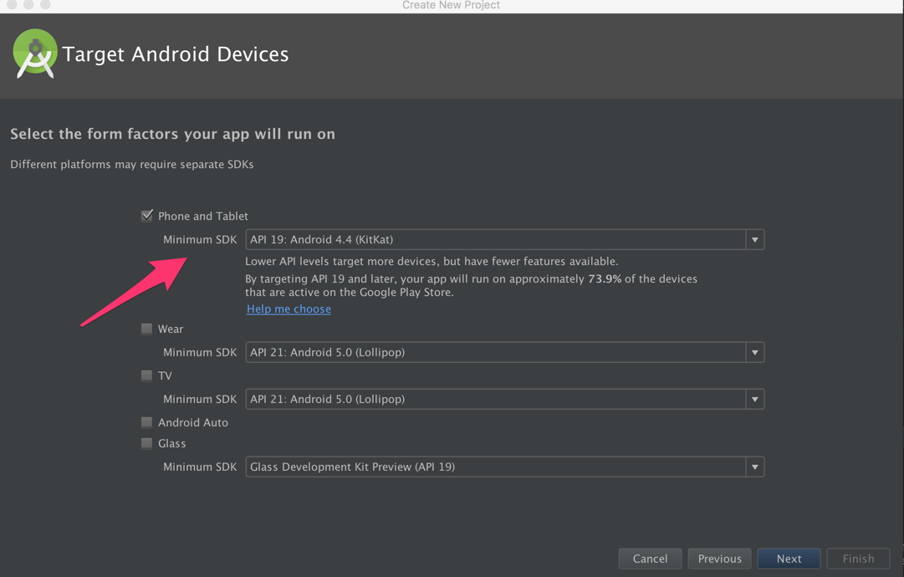
Task: Go back with the Previous button
Action: tap(719, 559)
